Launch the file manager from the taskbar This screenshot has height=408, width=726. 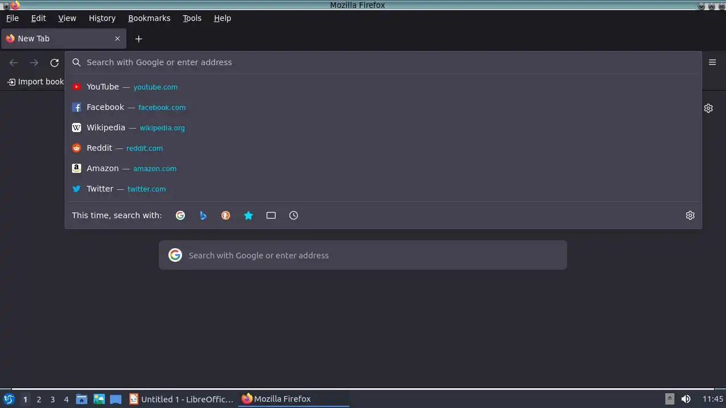point(81,399)
